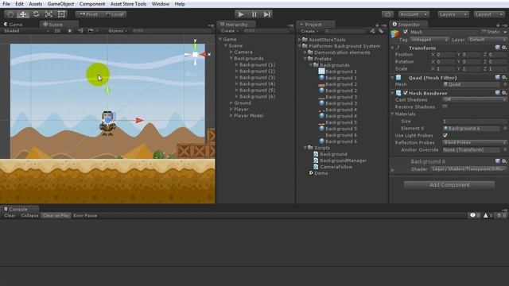Screen dimensions: 509x286
Task: Open the Layout dropdown
Action: [489, 14]
